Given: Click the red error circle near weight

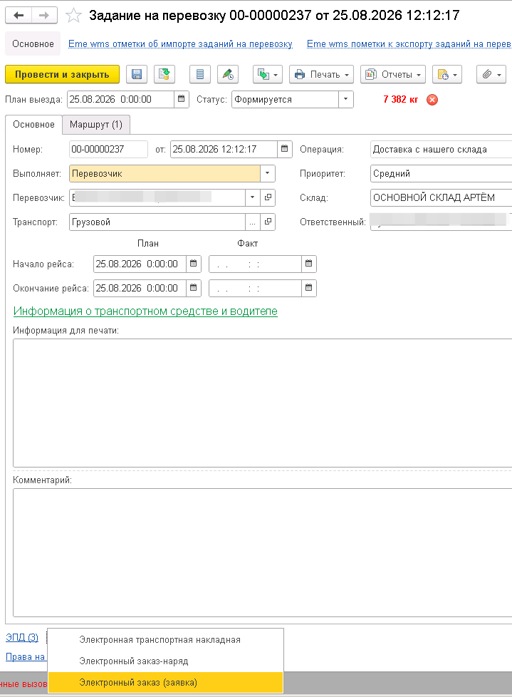Looking at the screenshot, I should click(432, 100).
